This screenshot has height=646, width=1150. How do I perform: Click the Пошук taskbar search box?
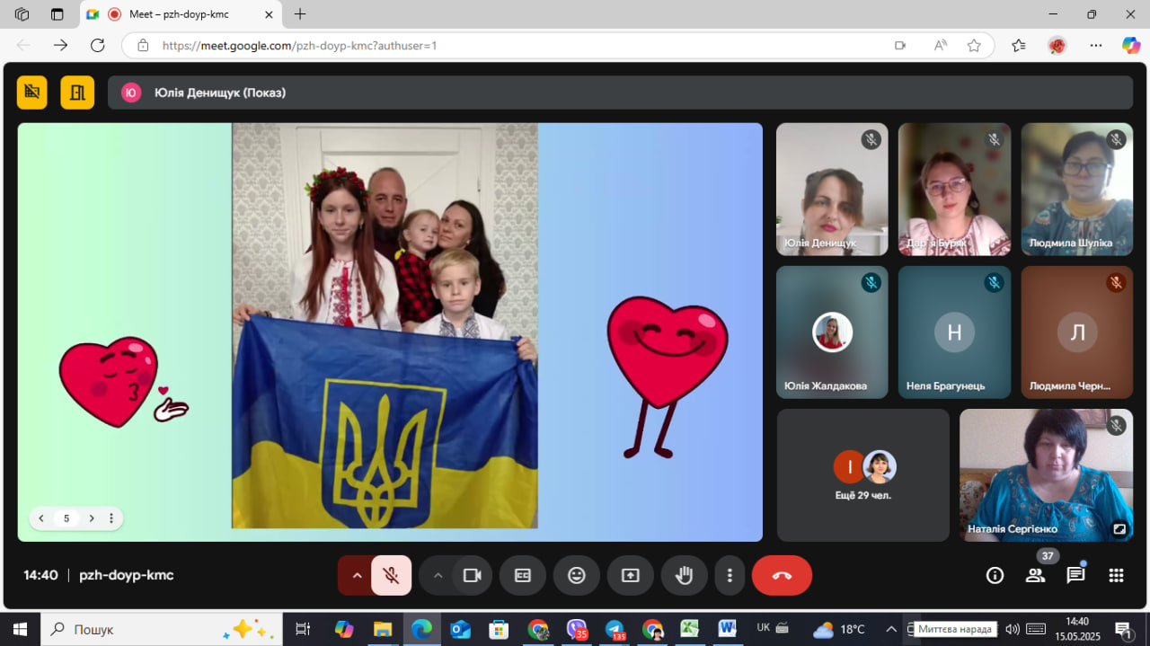(x=162, y=629)
